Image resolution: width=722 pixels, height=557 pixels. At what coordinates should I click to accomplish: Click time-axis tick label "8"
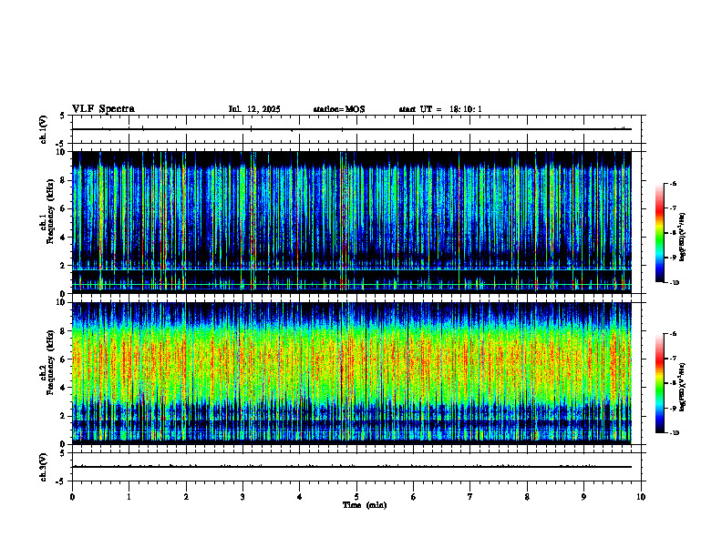click(x=527, y=497)
